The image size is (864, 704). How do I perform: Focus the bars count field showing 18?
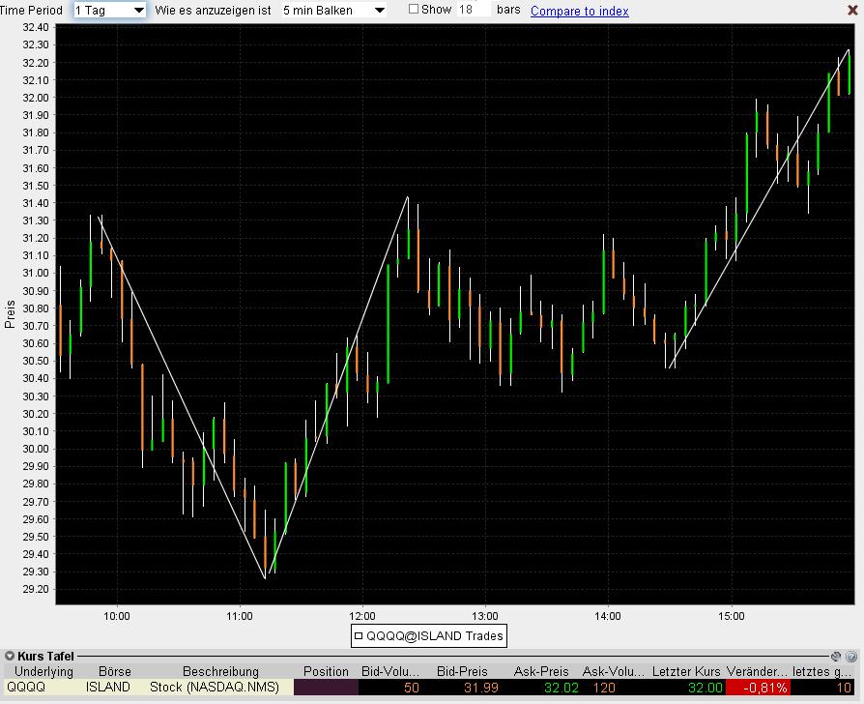point(473,10)
